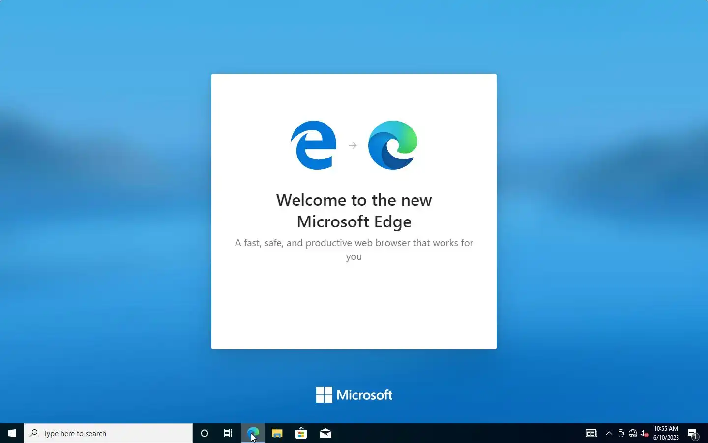The height and width of the screenshot is (443, 708).
Task: Click the legacy Edge 'e' logo
Action: tap(314, 145)
